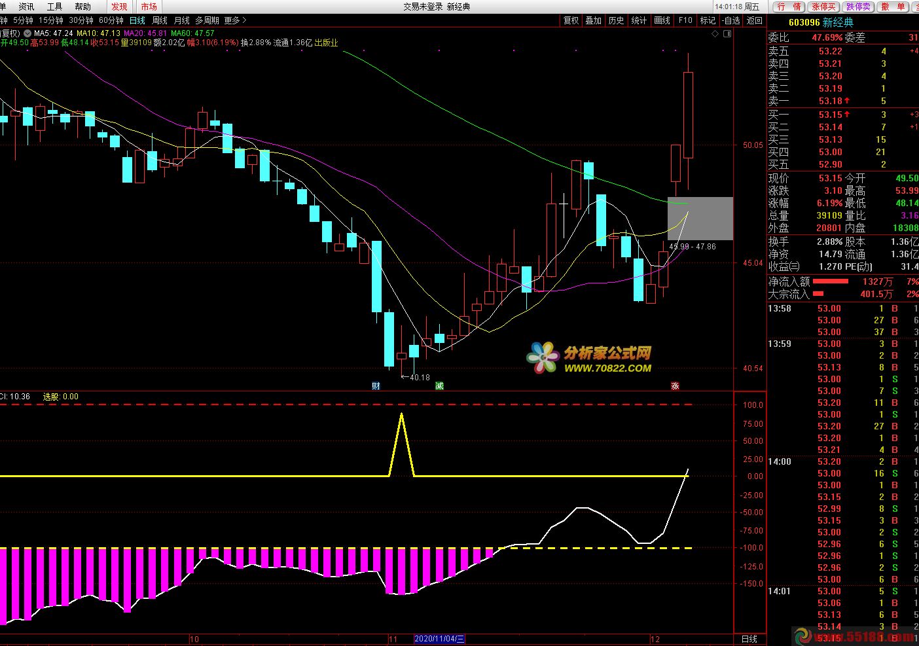Expand the 更多 periods list

coord(236,20)
